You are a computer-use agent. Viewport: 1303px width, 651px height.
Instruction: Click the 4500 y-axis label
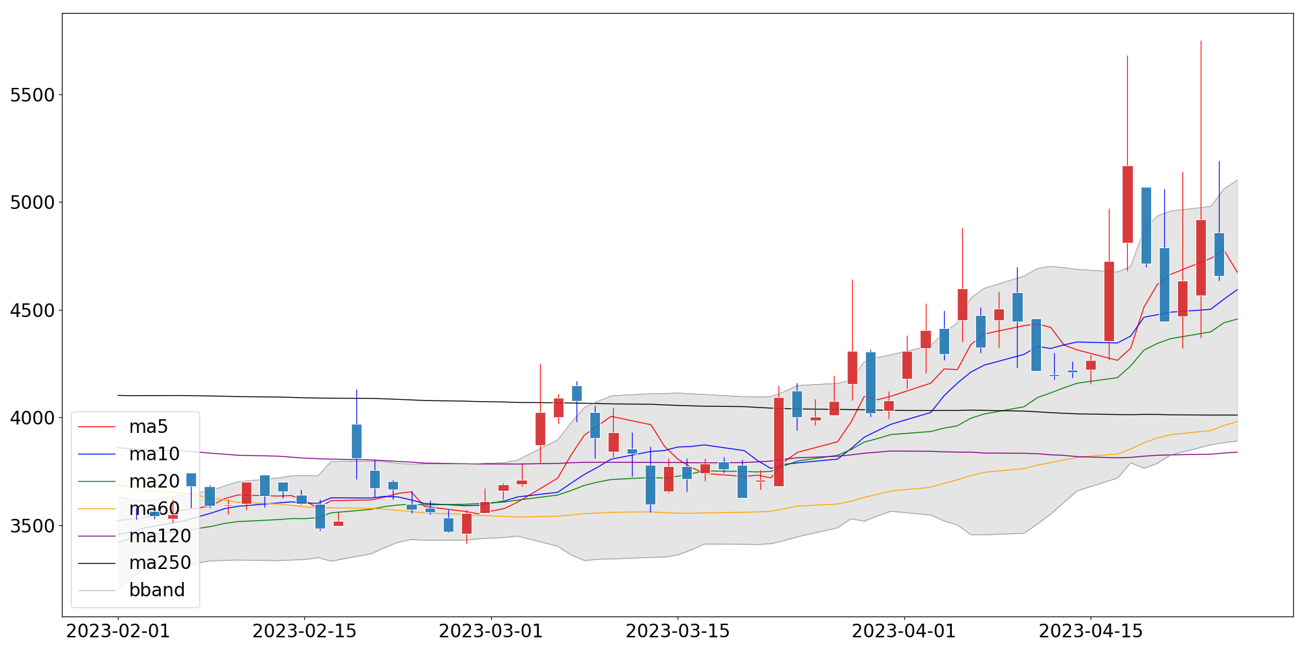coord(33,311)
